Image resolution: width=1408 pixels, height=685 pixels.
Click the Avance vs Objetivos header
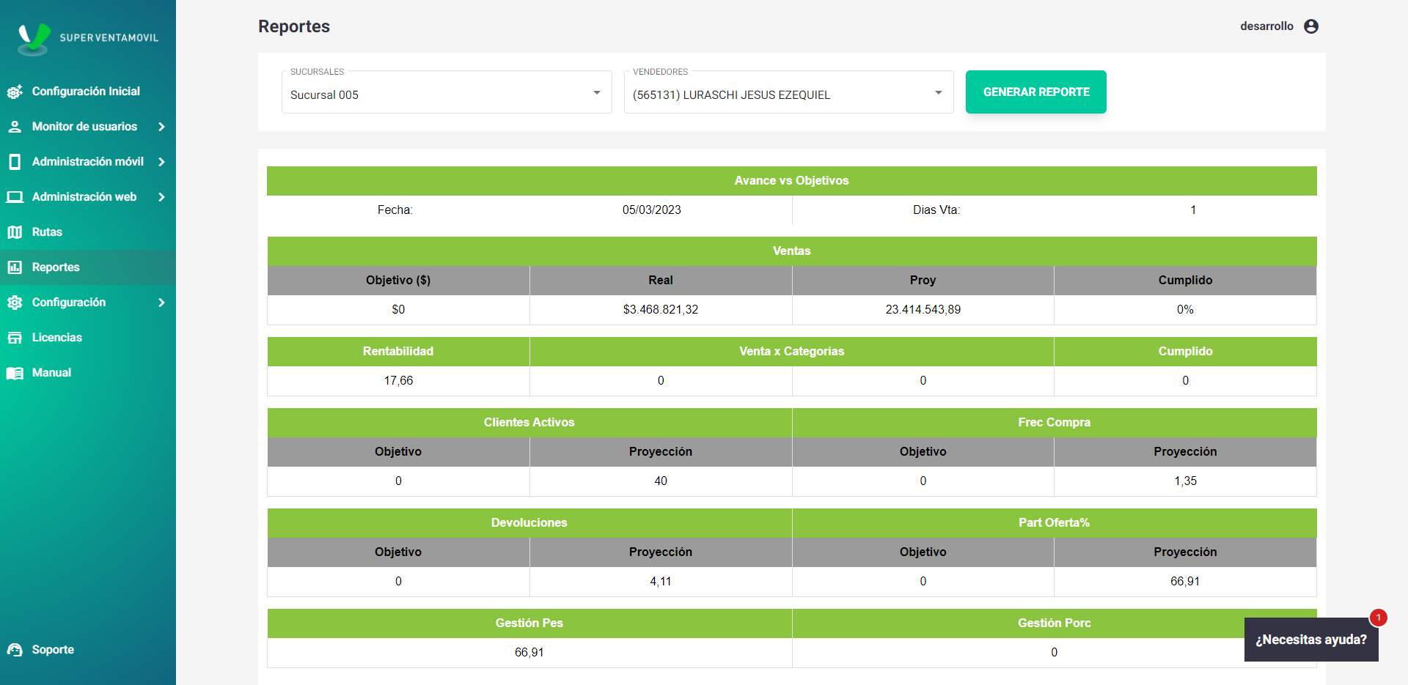(x=792, y=181)
